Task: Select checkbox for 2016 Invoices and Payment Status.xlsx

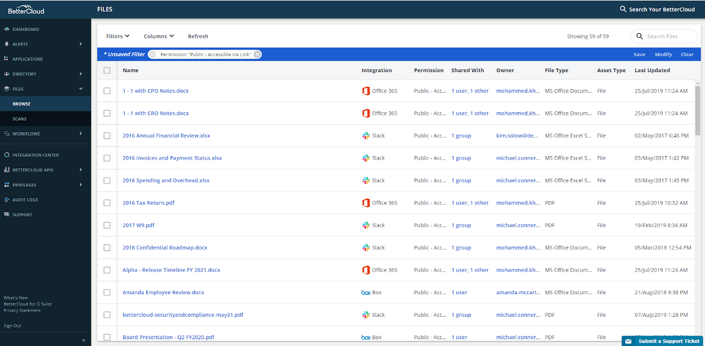Action: tap(107, 158)
